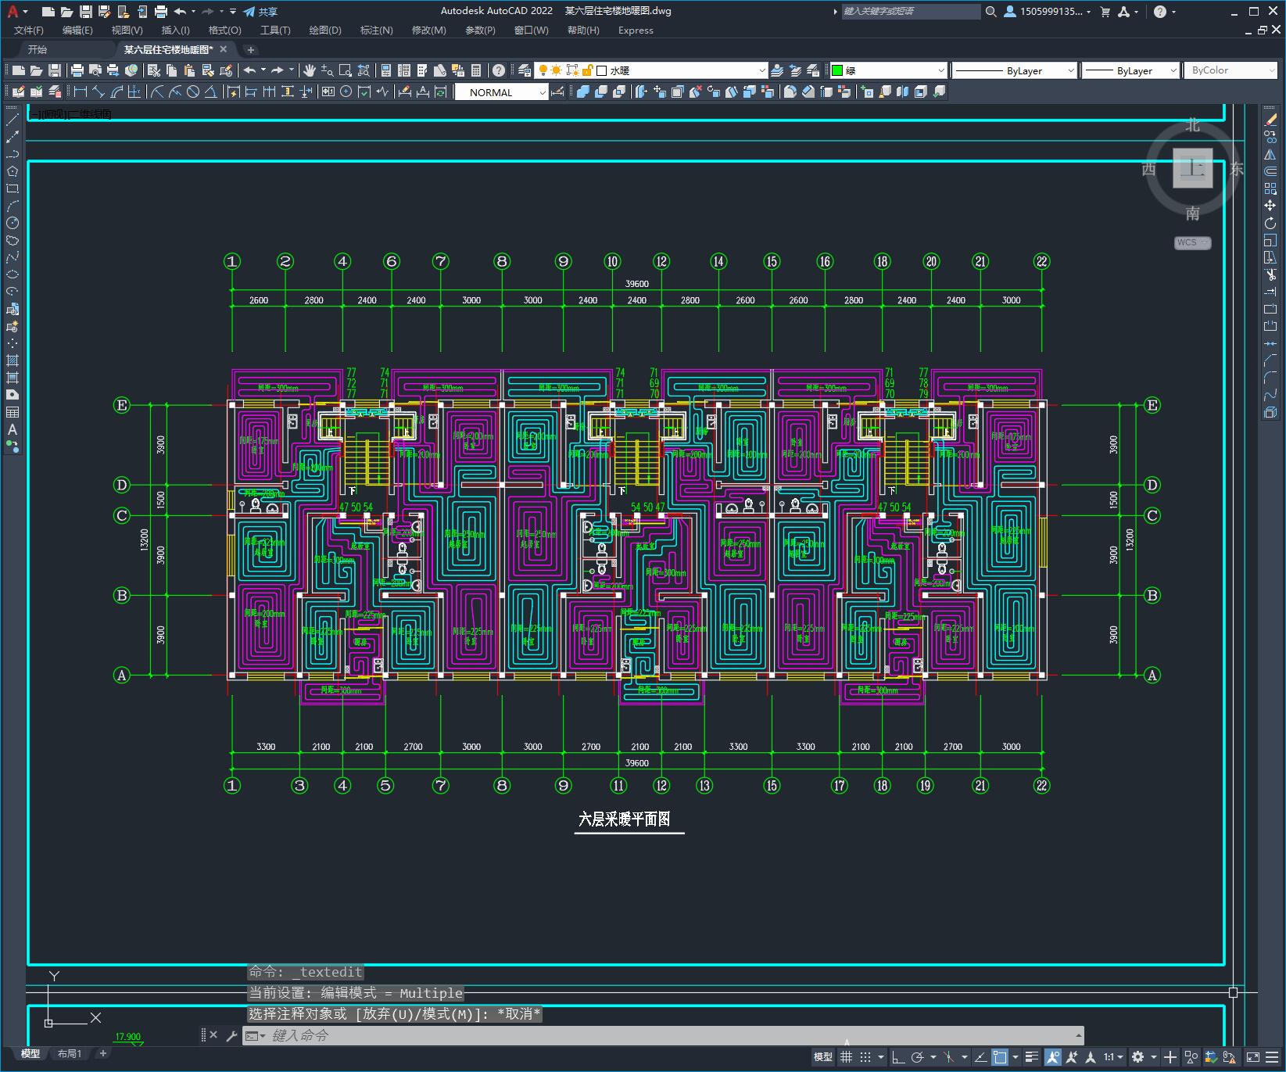Screen dimensions: 1286x1072
Task: Toggle Ortho mode in status bar
Action: point(898,1057)
